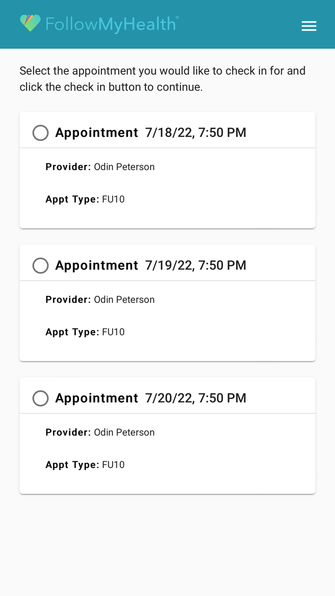Select the 7/20/22 7:50 PM appointment time
The image size is (335, 596).
196,398
